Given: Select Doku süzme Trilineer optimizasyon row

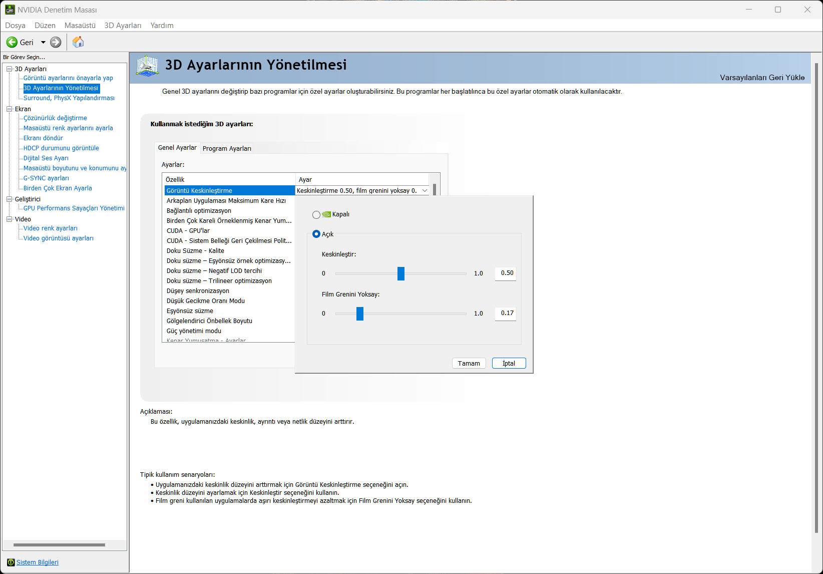Looking at the screenshot, I should pyautogui.click(x=230, y=281).
